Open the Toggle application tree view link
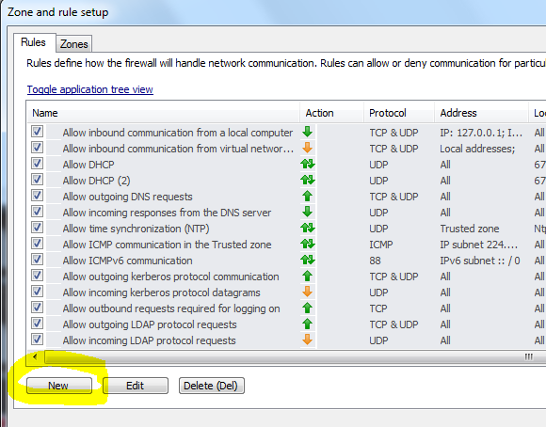The height and width of the screenshot is (427, 546). click(89, 89)
